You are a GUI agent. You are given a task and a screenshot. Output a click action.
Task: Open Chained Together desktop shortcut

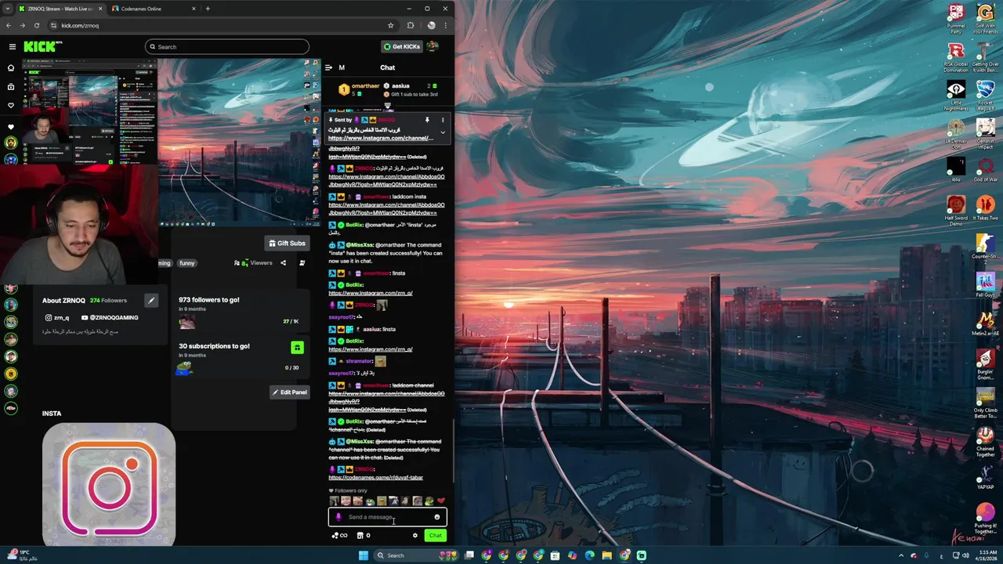pyautogui.click(x=985, y=442)
